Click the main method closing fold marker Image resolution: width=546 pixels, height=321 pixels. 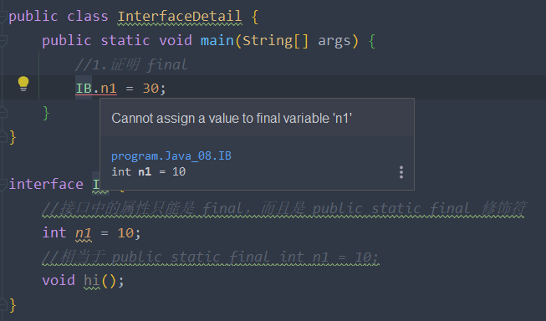pos(3,112)
